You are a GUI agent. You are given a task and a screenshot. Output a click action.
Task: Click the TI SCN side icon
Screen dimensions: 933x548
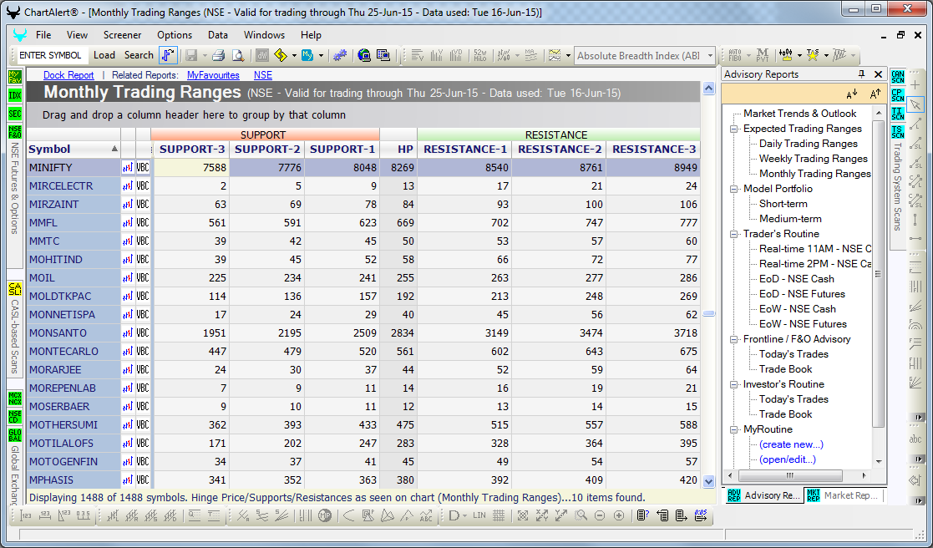(x=897, y=114)
